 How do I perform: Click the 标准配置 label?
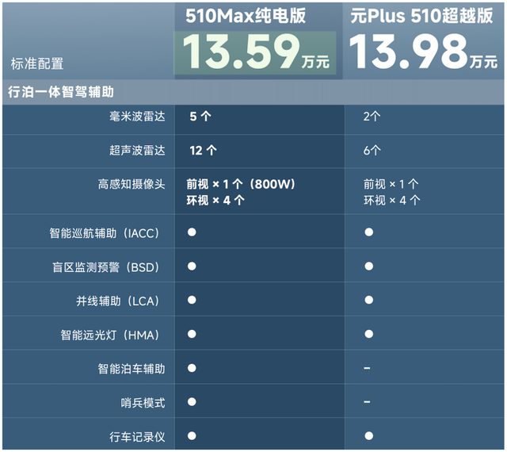(x=37, y=63)
